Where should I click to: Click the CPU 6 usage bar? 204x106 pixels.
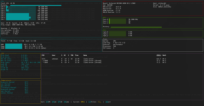pos(21,18)
